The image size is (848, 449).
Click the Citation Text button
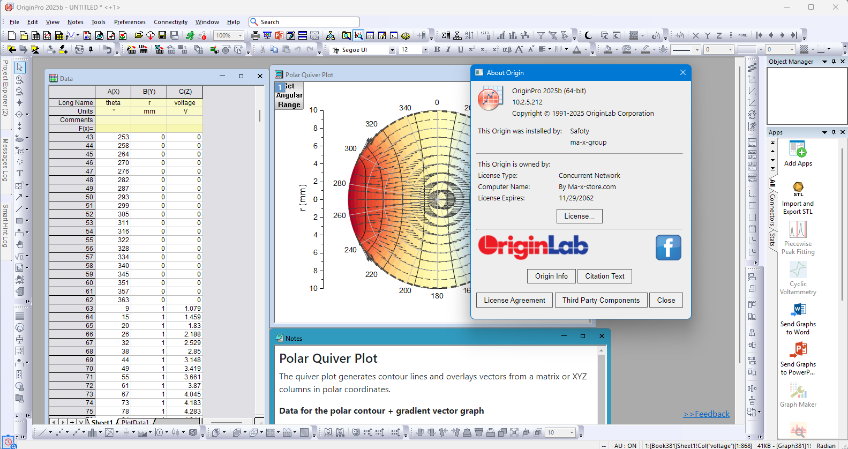[x=605, y=276]
